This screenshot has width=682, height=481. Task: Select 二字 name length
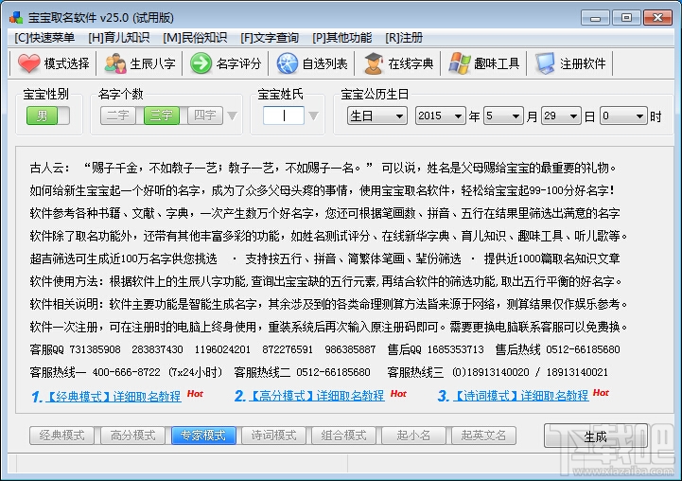[x=118, y=116]
